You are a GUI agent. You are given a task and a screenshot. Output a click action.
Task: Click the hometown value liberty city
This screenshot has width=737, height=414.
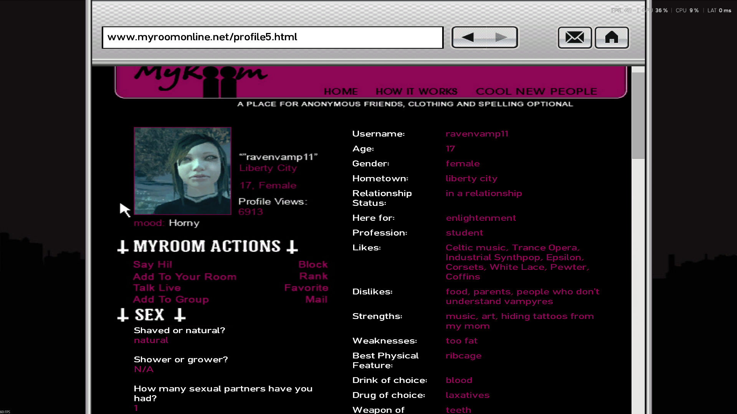[x=471, y=179]
